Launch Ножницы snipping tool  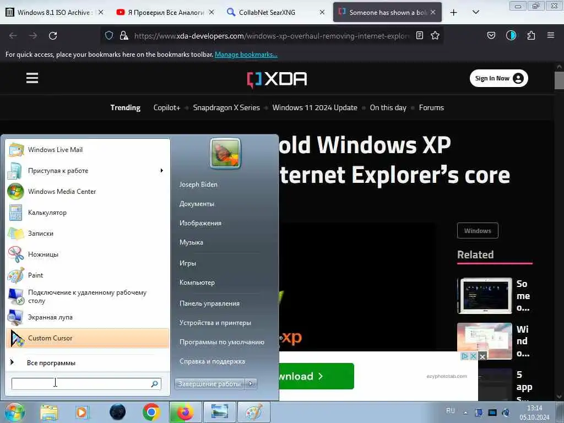click(88, 254)
